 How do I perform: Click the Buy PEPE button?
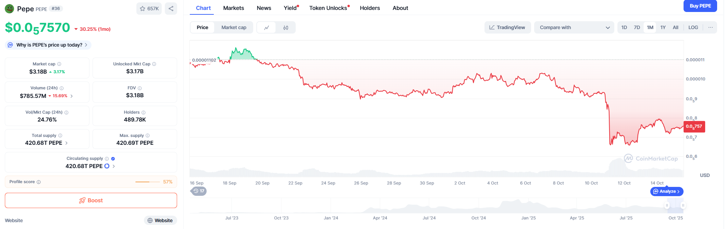[700, 6]
